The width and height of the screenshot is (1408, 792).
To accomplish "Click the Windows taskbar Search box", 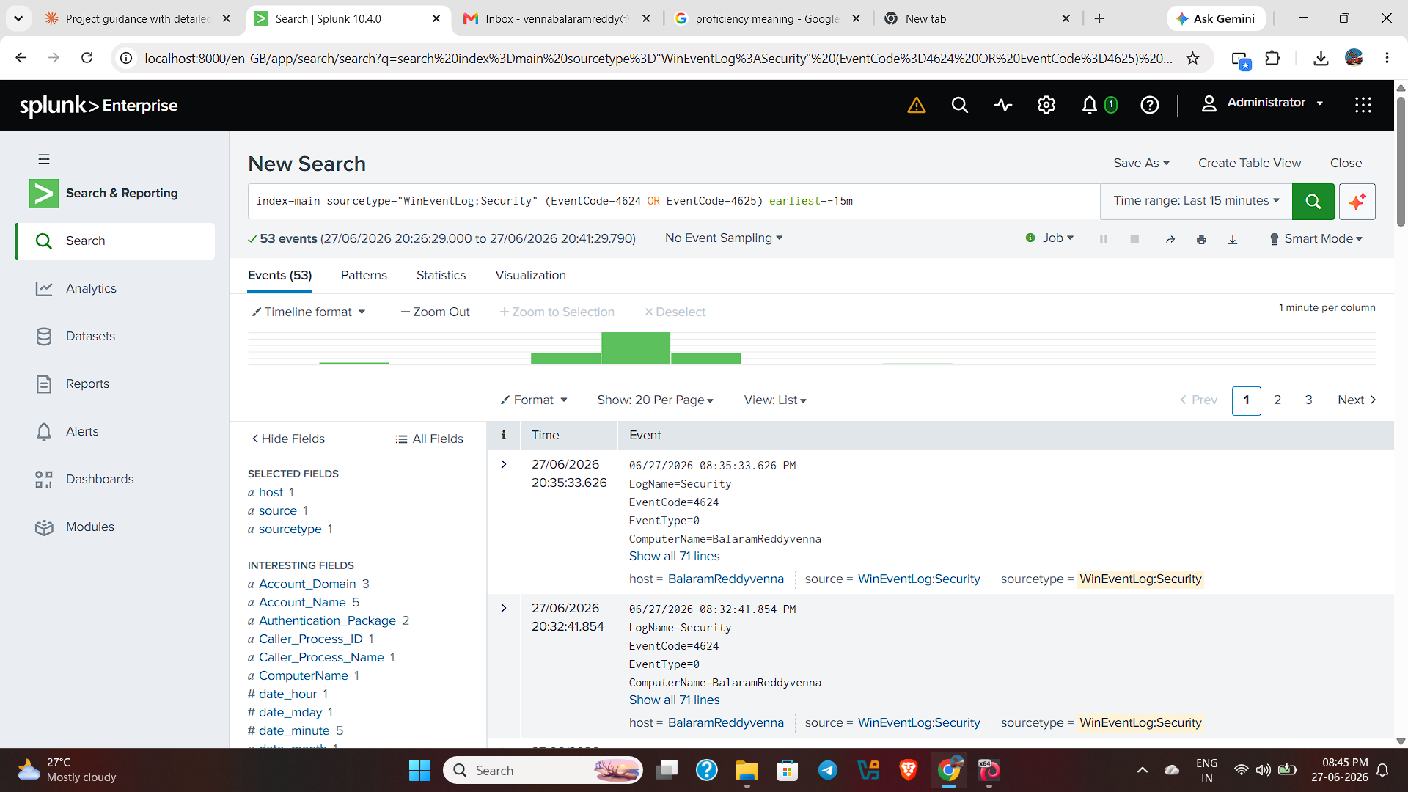I will pyautogui.click(x=543, y=770).
